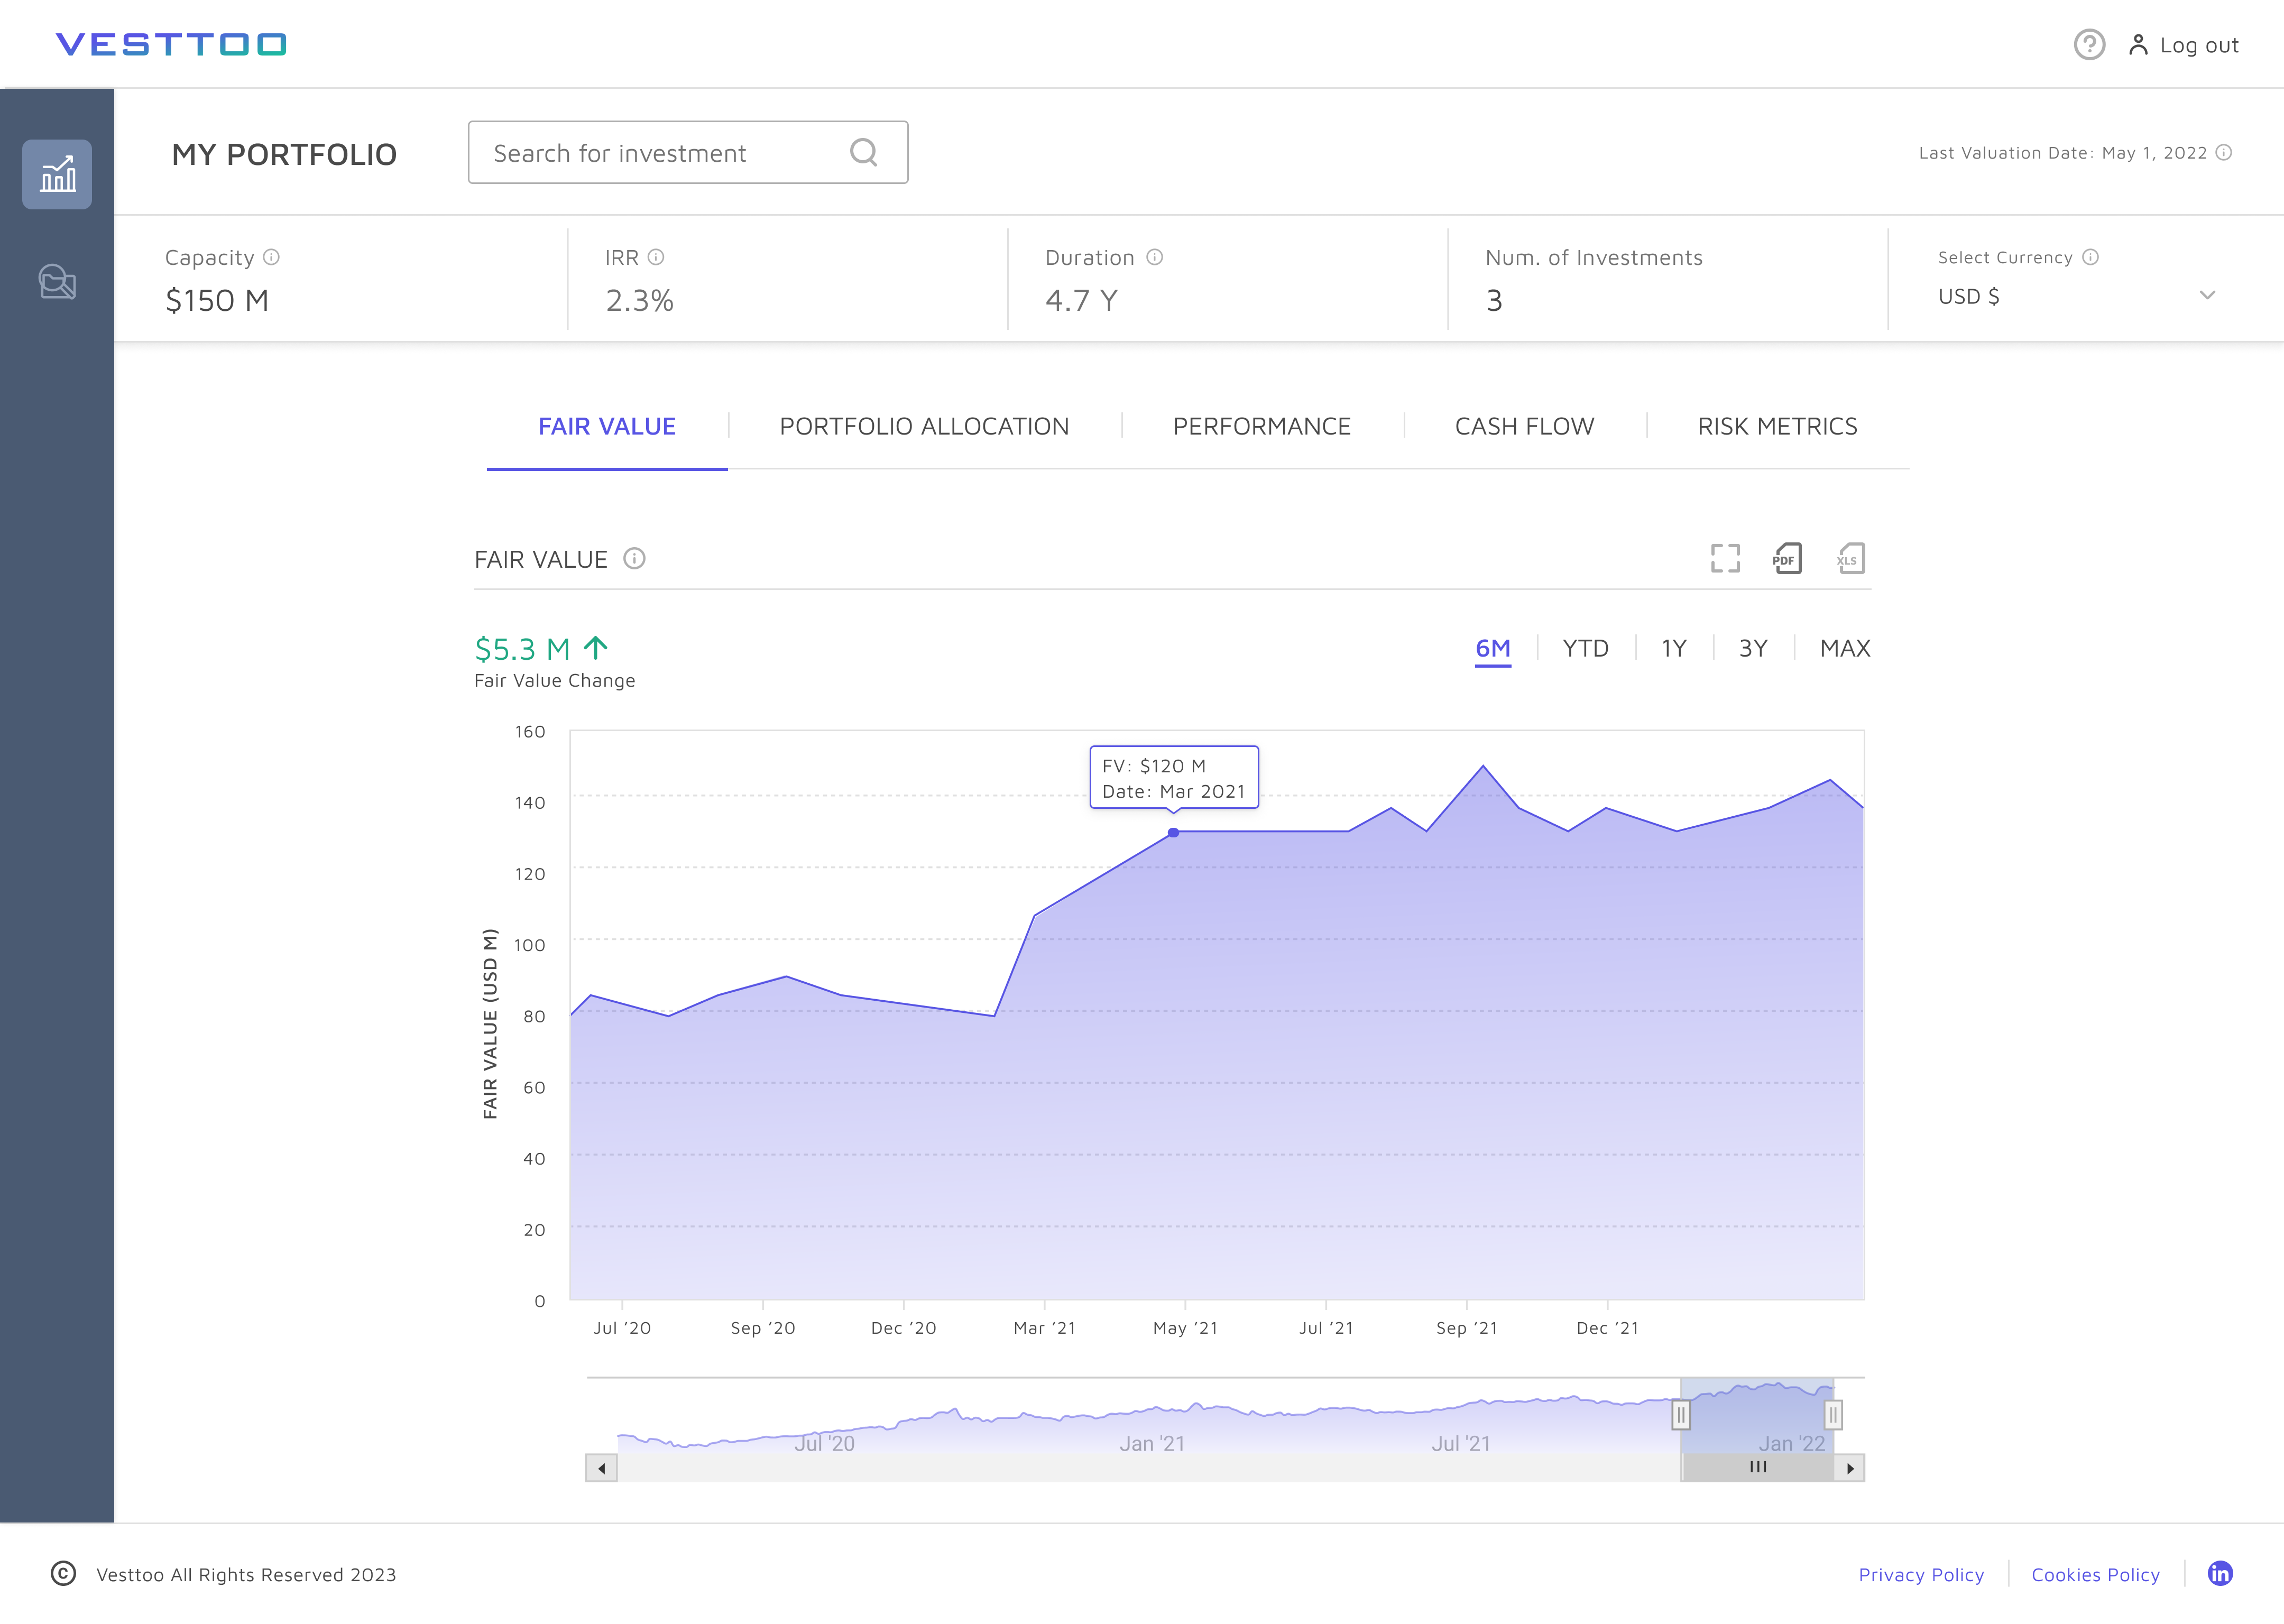Expand chart to fullscreen
2284x1624 pixels.
1725,558
